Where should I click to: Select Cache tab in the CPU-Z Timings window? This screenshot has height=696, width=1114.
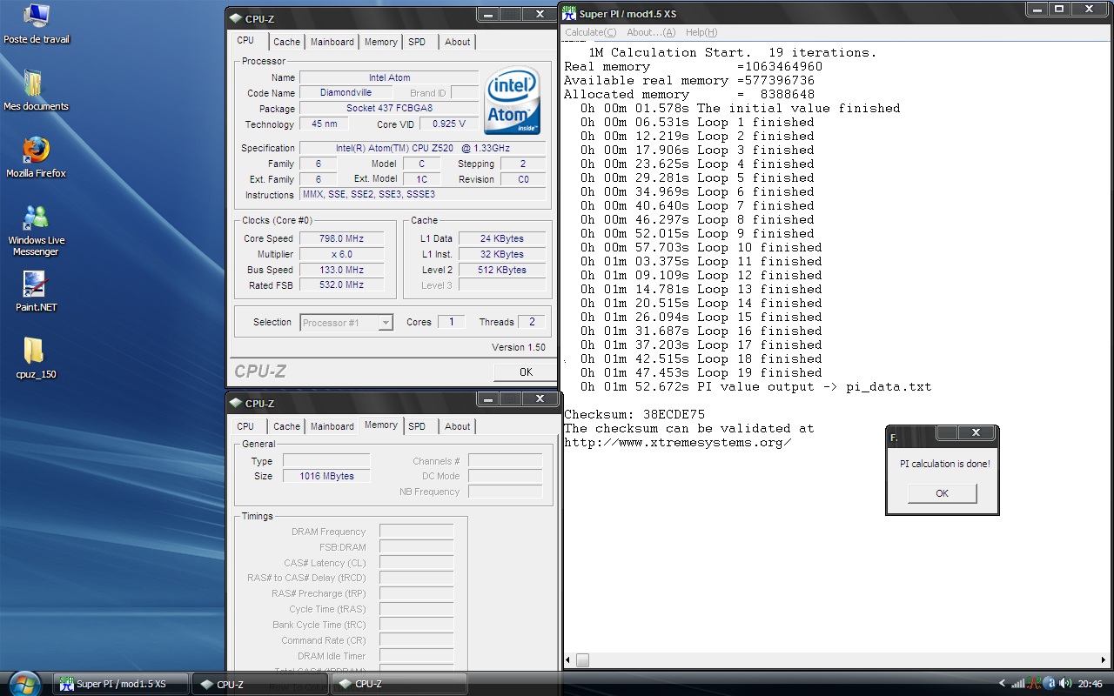click(286, 426)
